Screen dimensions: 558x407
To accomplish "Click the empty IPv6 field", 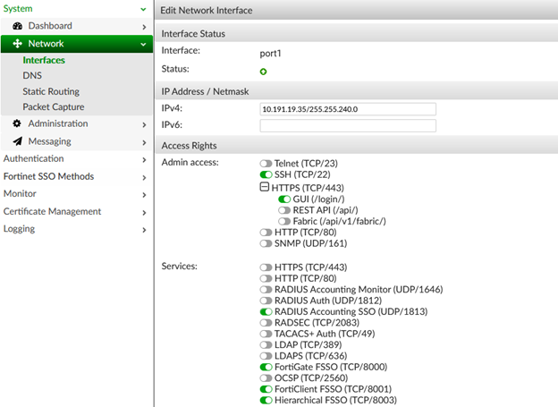I will point(347,126).
